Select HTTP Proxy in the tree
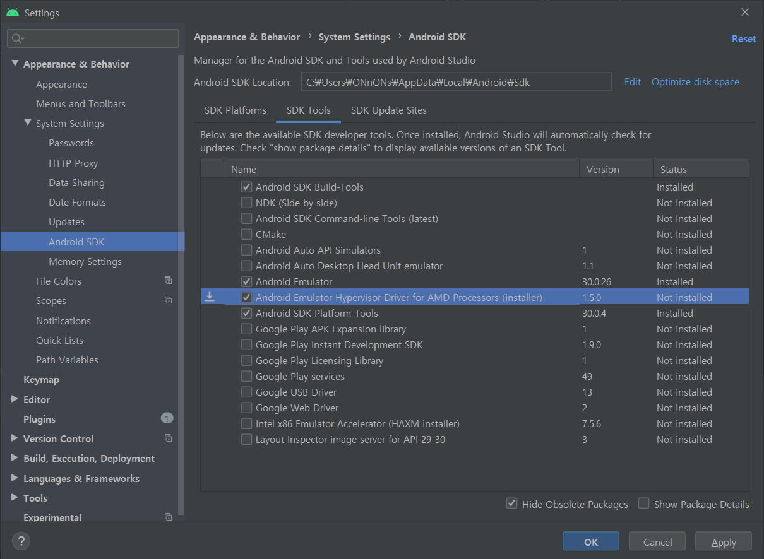This screenshot has height=559, width=764. 73,163
